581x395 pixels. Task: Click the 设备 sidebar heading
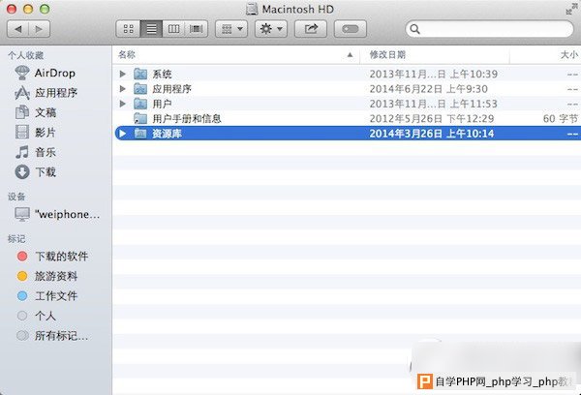(x=16, y=197)
